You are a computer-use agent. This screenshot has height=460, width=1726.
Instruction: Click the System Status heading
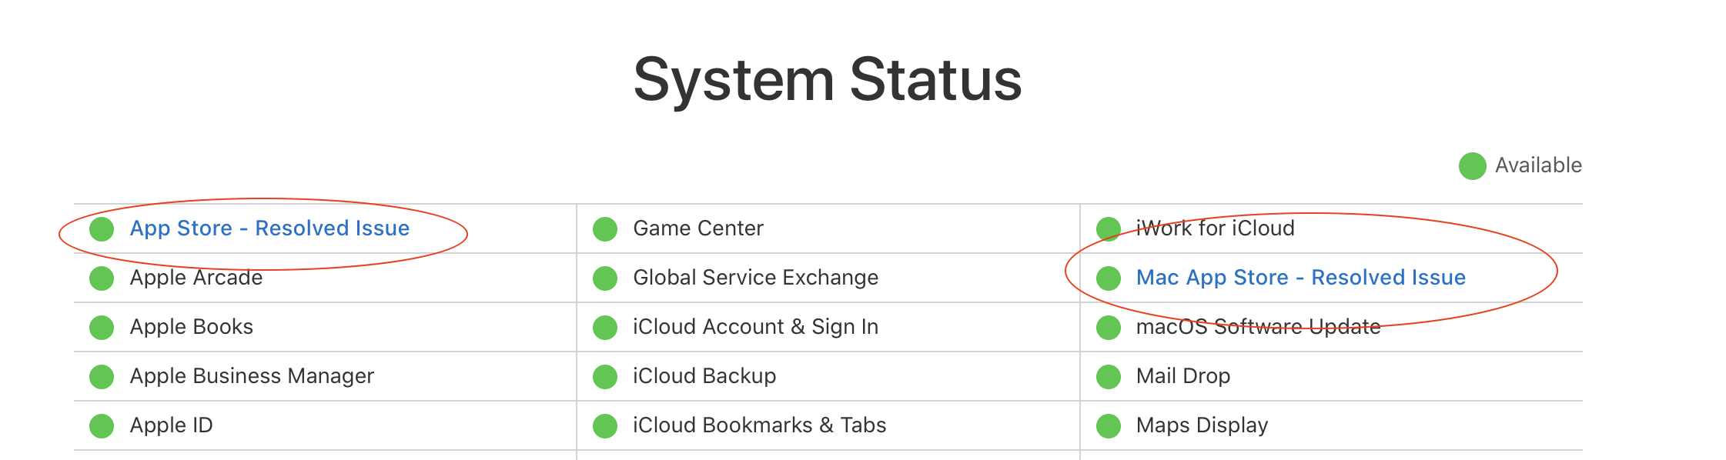tap(828, 79)
